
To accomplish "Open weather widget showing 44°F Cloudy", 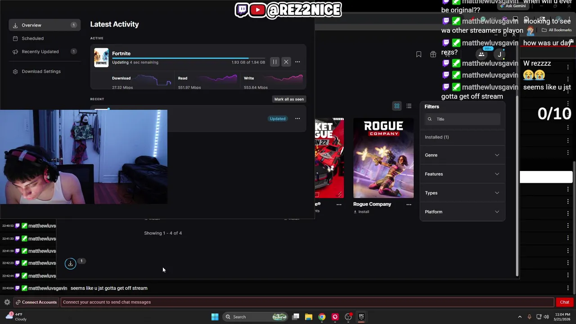I will point(17,317).
